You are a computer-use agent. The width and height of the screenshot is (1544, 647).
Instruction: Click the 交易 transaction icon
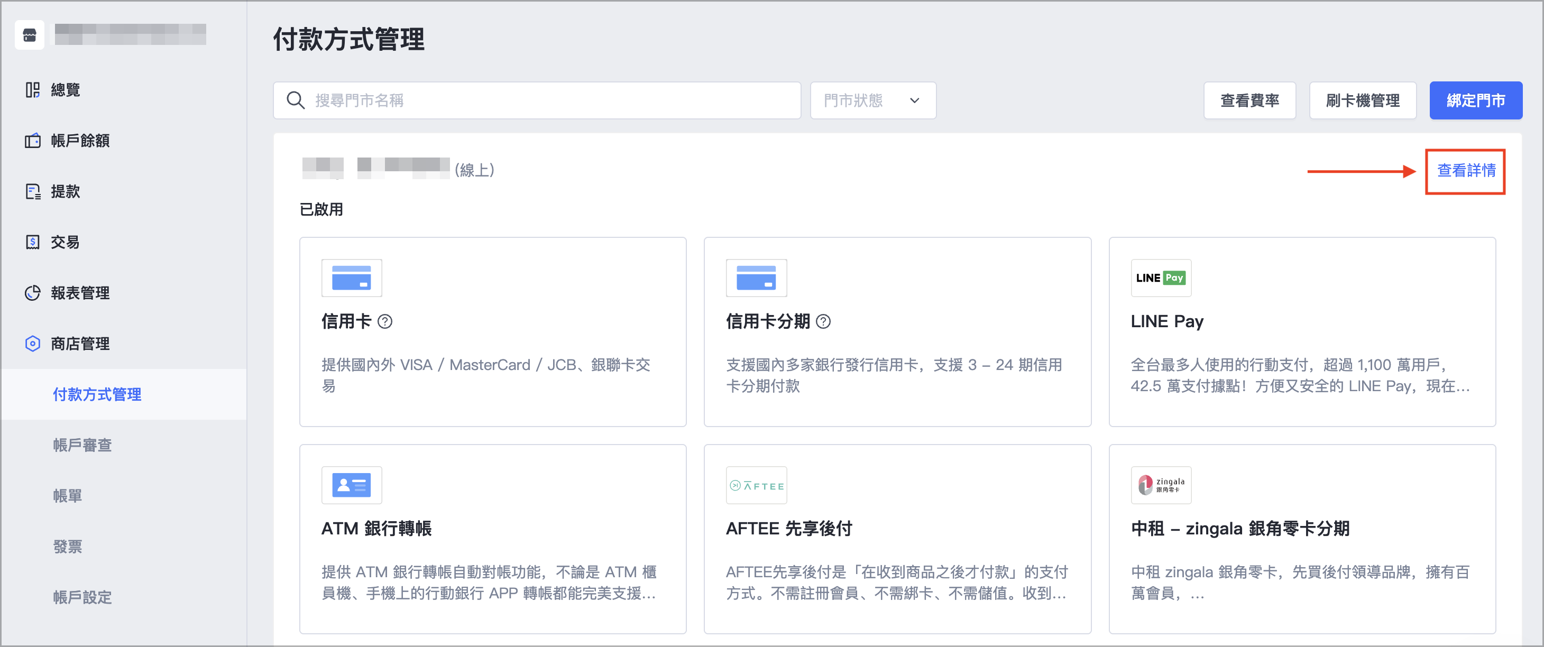pos(32,243)
